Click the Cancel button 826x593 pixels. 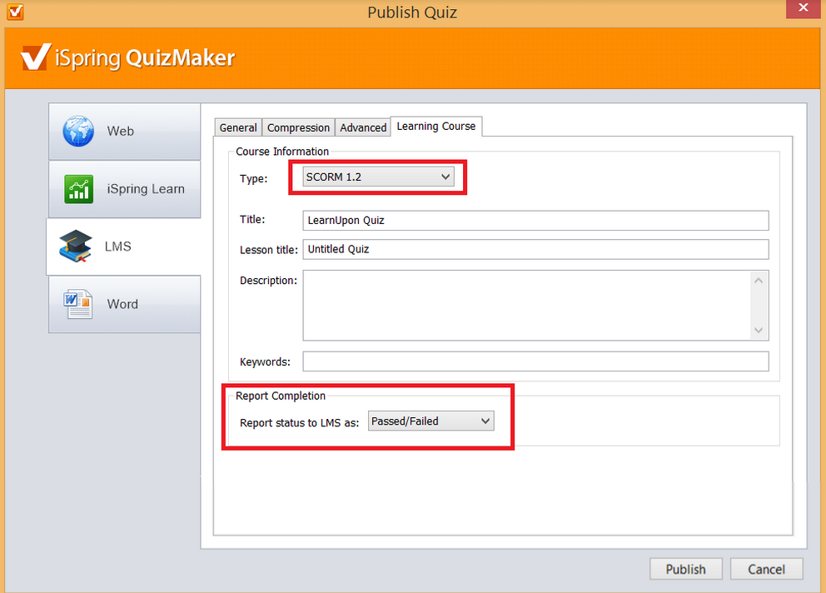767,570
